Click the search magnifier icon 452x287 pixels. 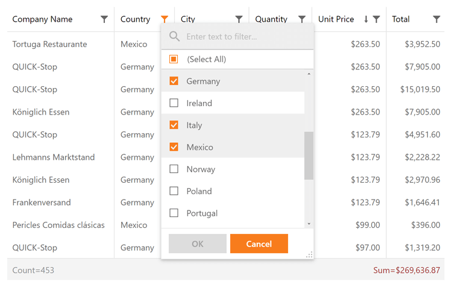pyautogui.click(x=175, y=37)
